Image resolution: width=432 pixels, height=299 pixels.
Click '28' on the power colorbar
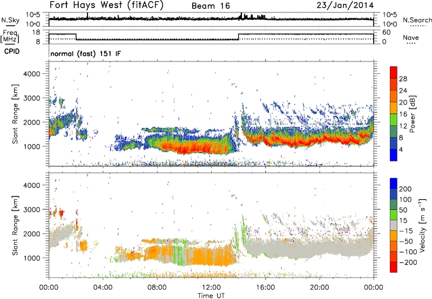[403, 79]
